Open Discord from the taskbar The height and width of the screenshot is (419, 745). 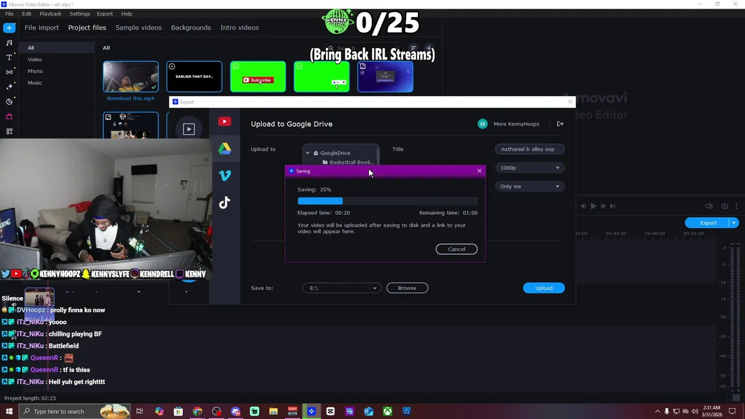tap(236, 411)
